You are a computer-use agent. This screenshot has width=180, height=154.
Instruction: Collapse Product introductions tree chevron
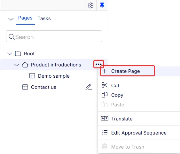tap(17, 65)
